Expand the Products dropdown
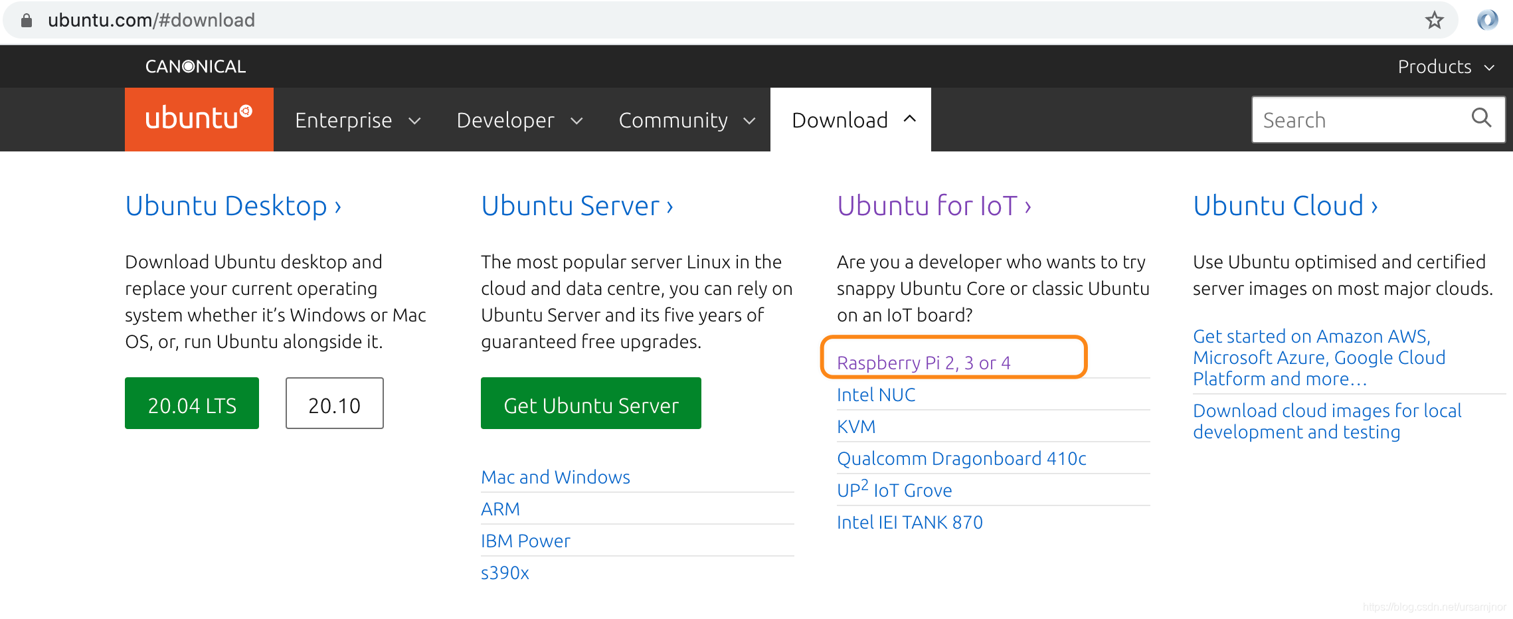The width and height of the screenshot is (1513, 619). pos(1446,66)
